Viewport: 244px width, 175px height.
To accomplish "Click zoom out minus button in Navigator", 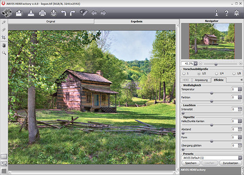I will pyautogui.click(x=200, y=64).
